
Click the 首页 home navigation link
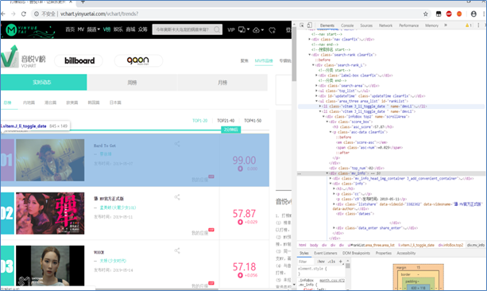tap(70, 29)
